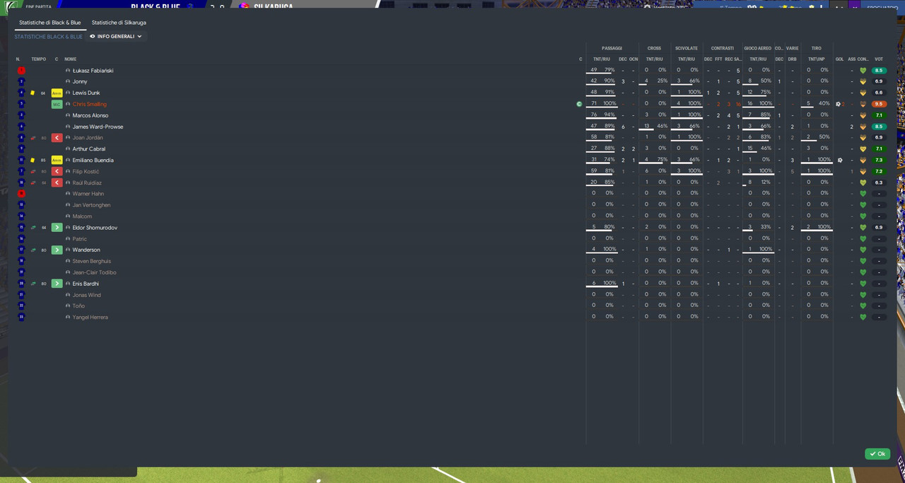
Task: Click the 6.3 rating badge for Raúl Ruidíaz
Action: click(879, 182)
